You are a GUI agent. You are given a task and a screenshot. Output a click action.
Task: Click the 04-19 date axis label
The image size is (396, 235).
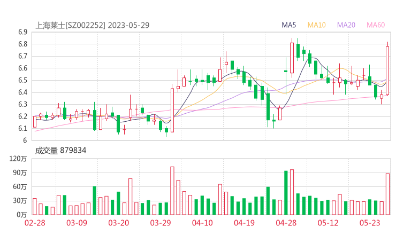coord(244,223)
